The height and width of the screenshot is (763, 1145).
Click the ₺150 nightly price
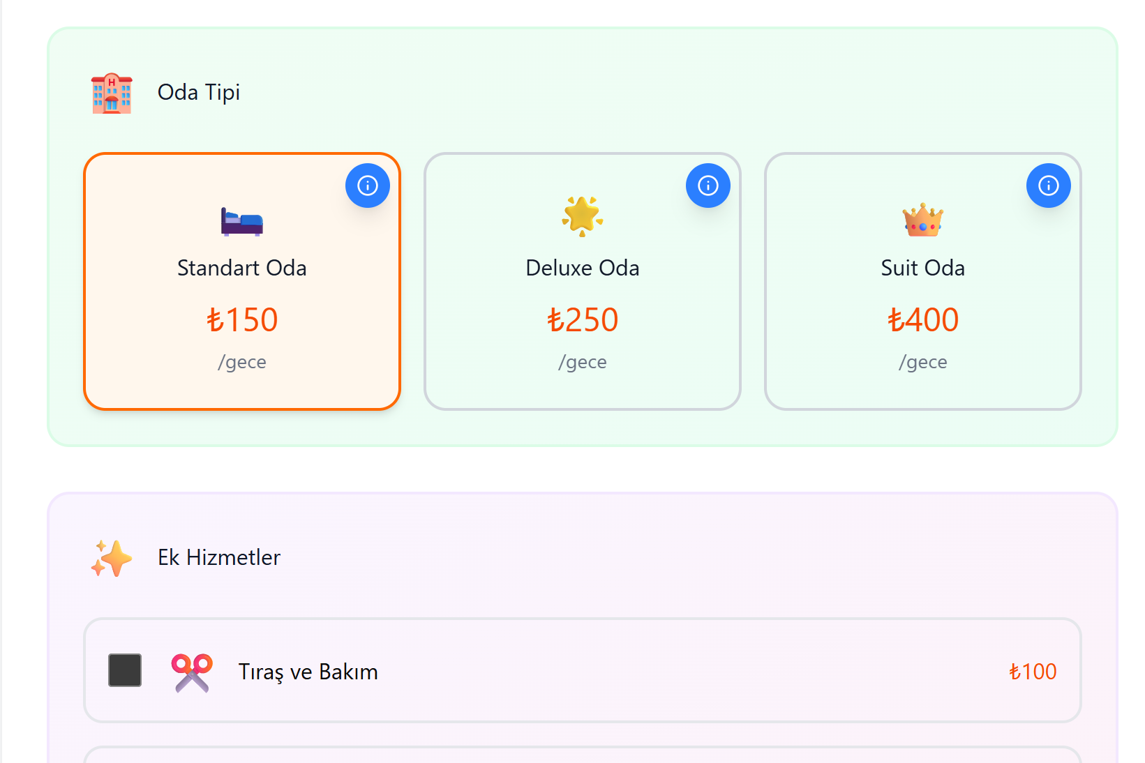point(242,320)
